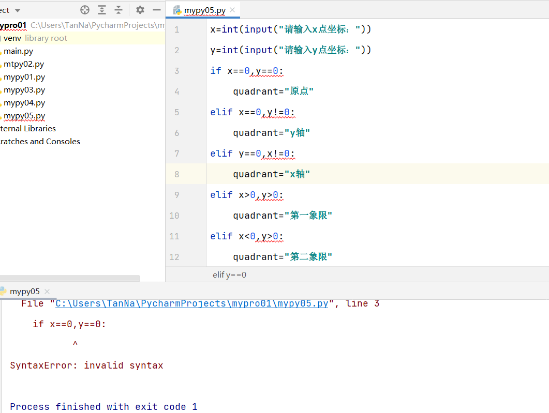Click 'Process finished with exit code 1' text

pyautogui.click(x=103, y=407)
